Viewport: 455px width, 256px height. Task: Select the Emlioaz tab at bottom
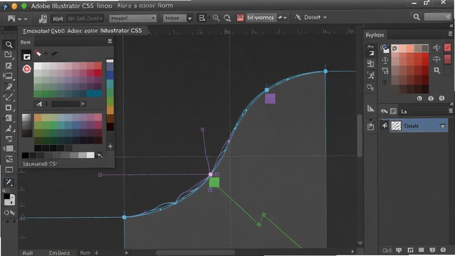(x=59, y=253)
